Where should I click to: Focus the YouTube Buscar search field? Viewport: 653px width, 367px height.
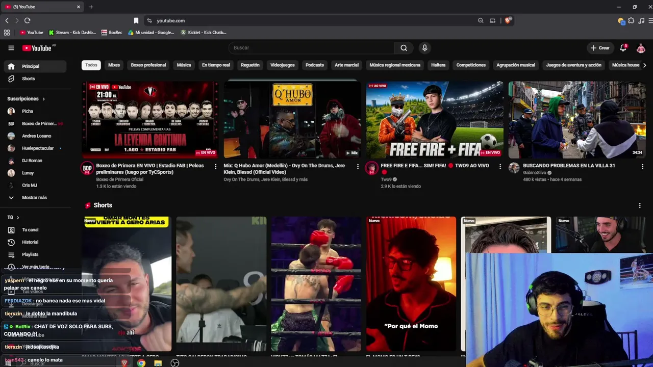tap(311, 48)
